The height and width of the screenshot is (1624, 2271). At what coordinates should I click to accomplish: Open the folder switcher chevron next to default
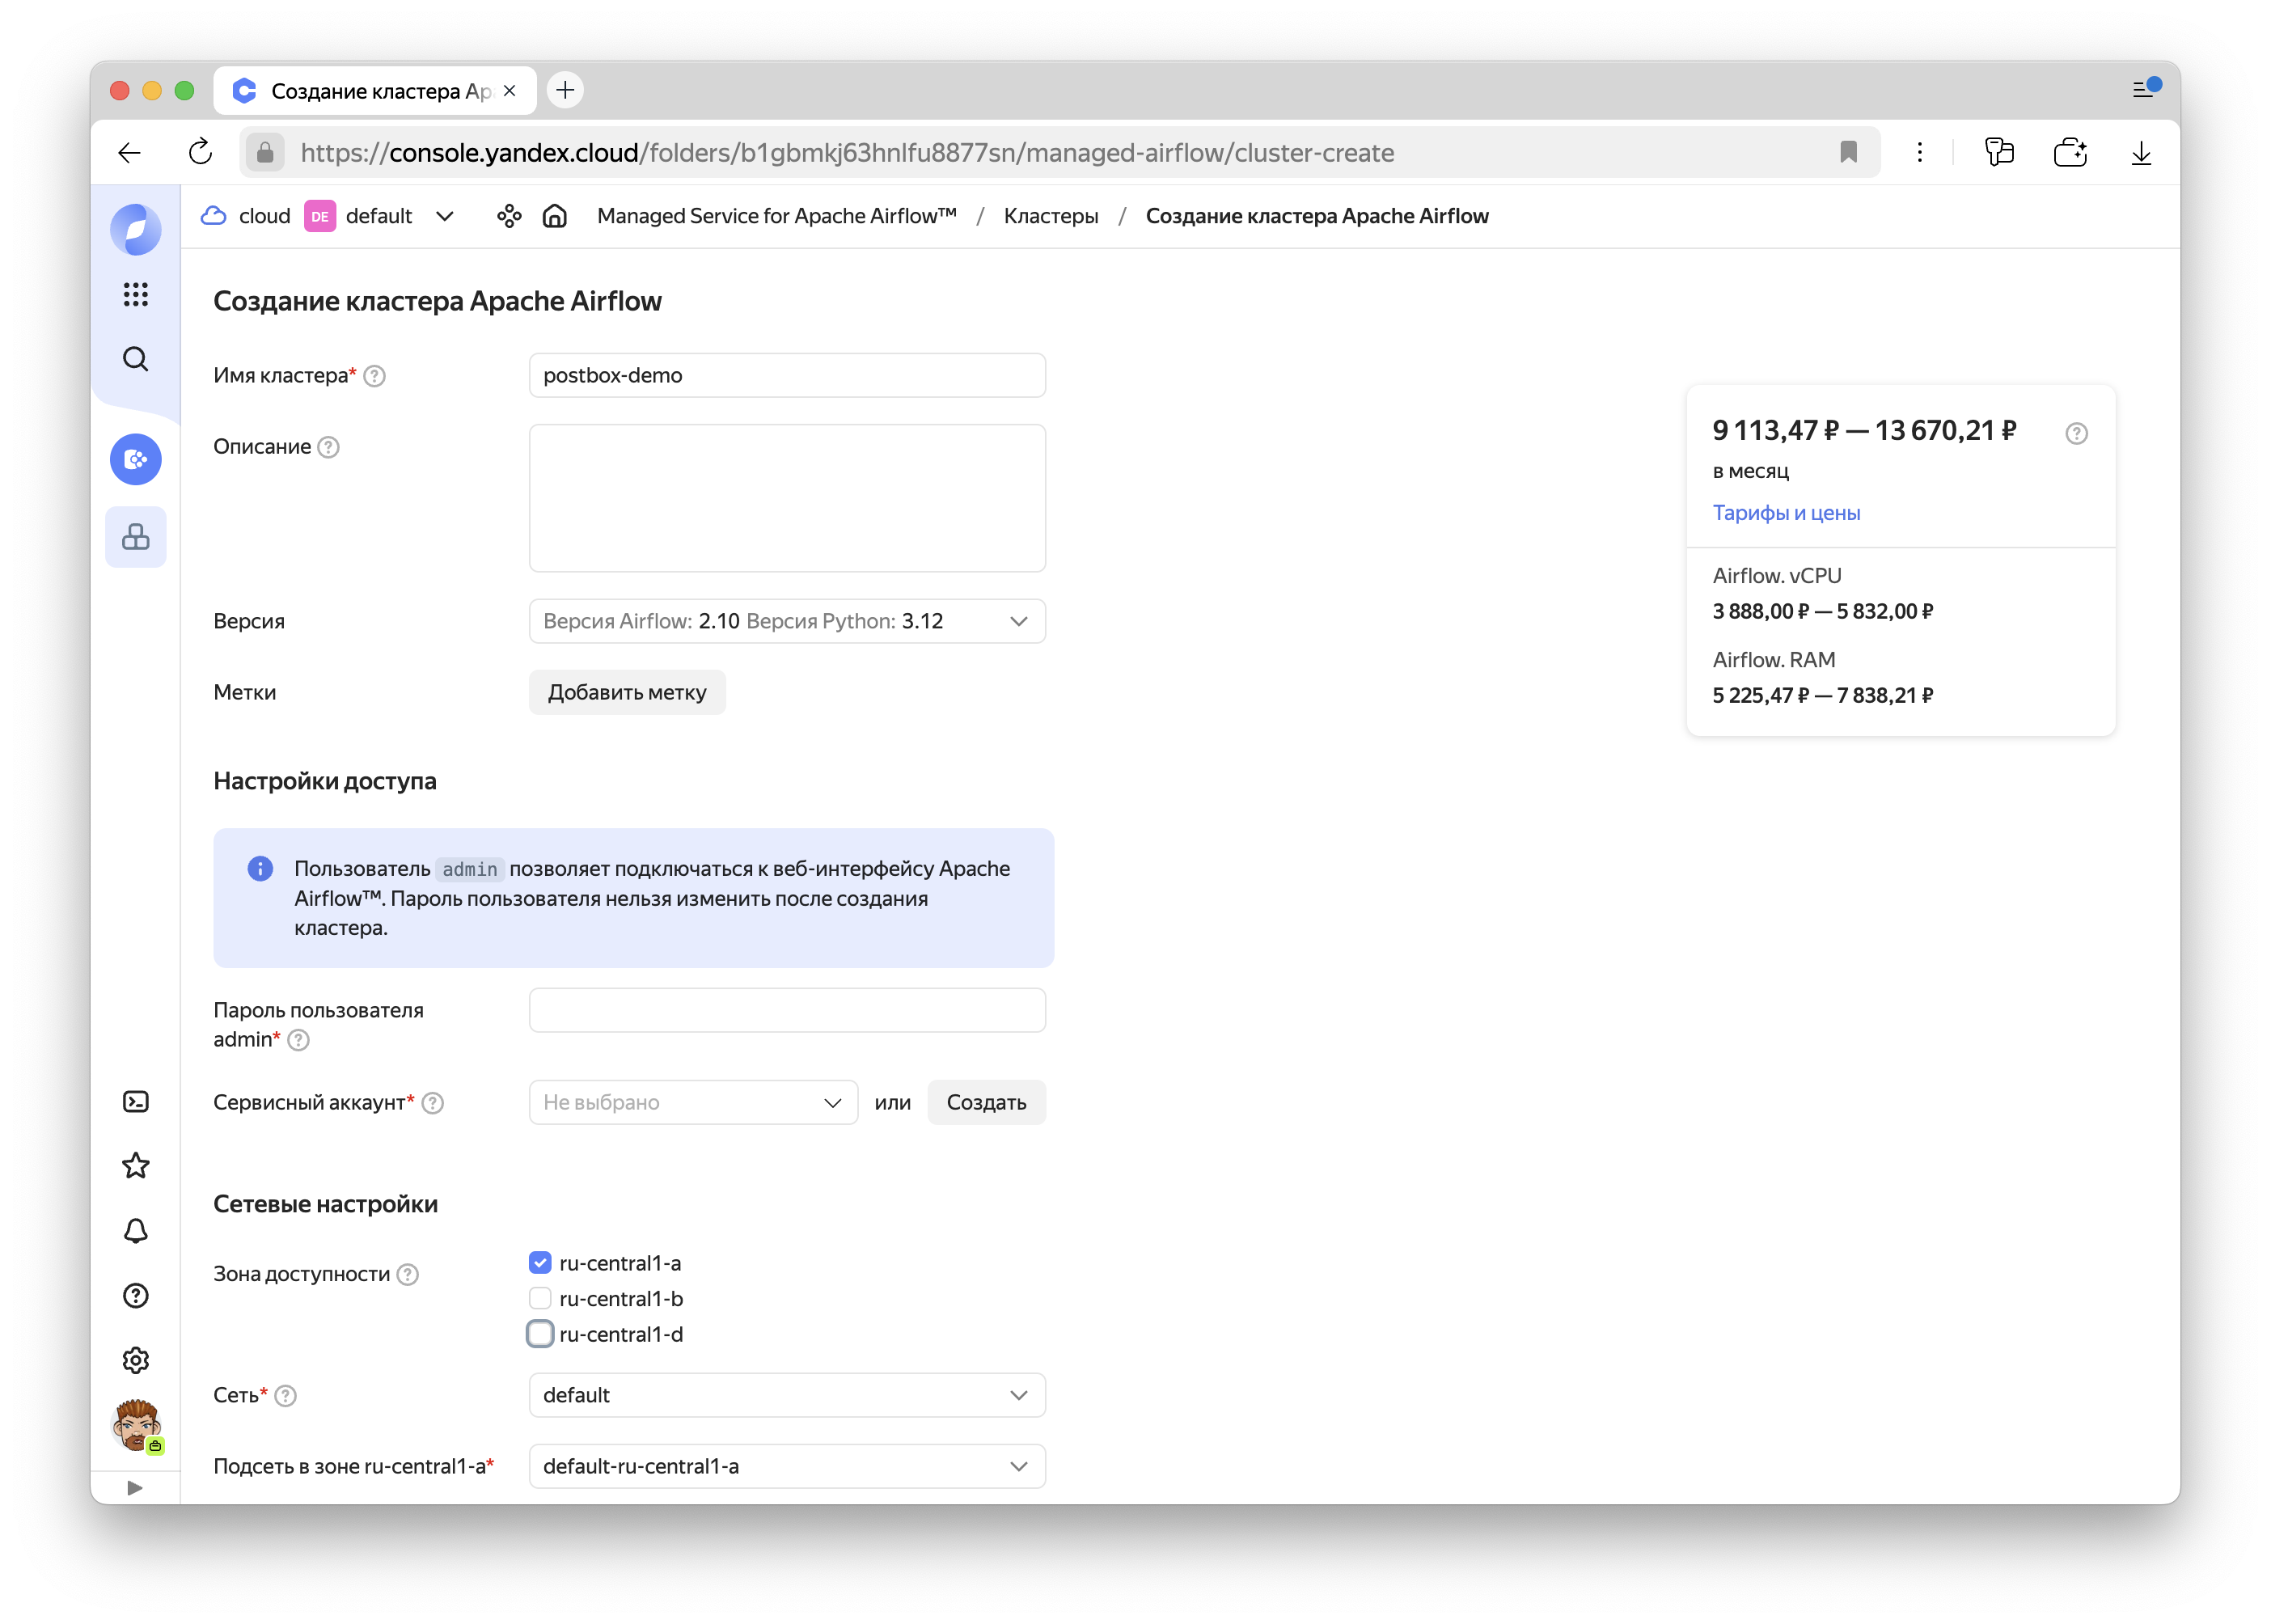point(445,216)
